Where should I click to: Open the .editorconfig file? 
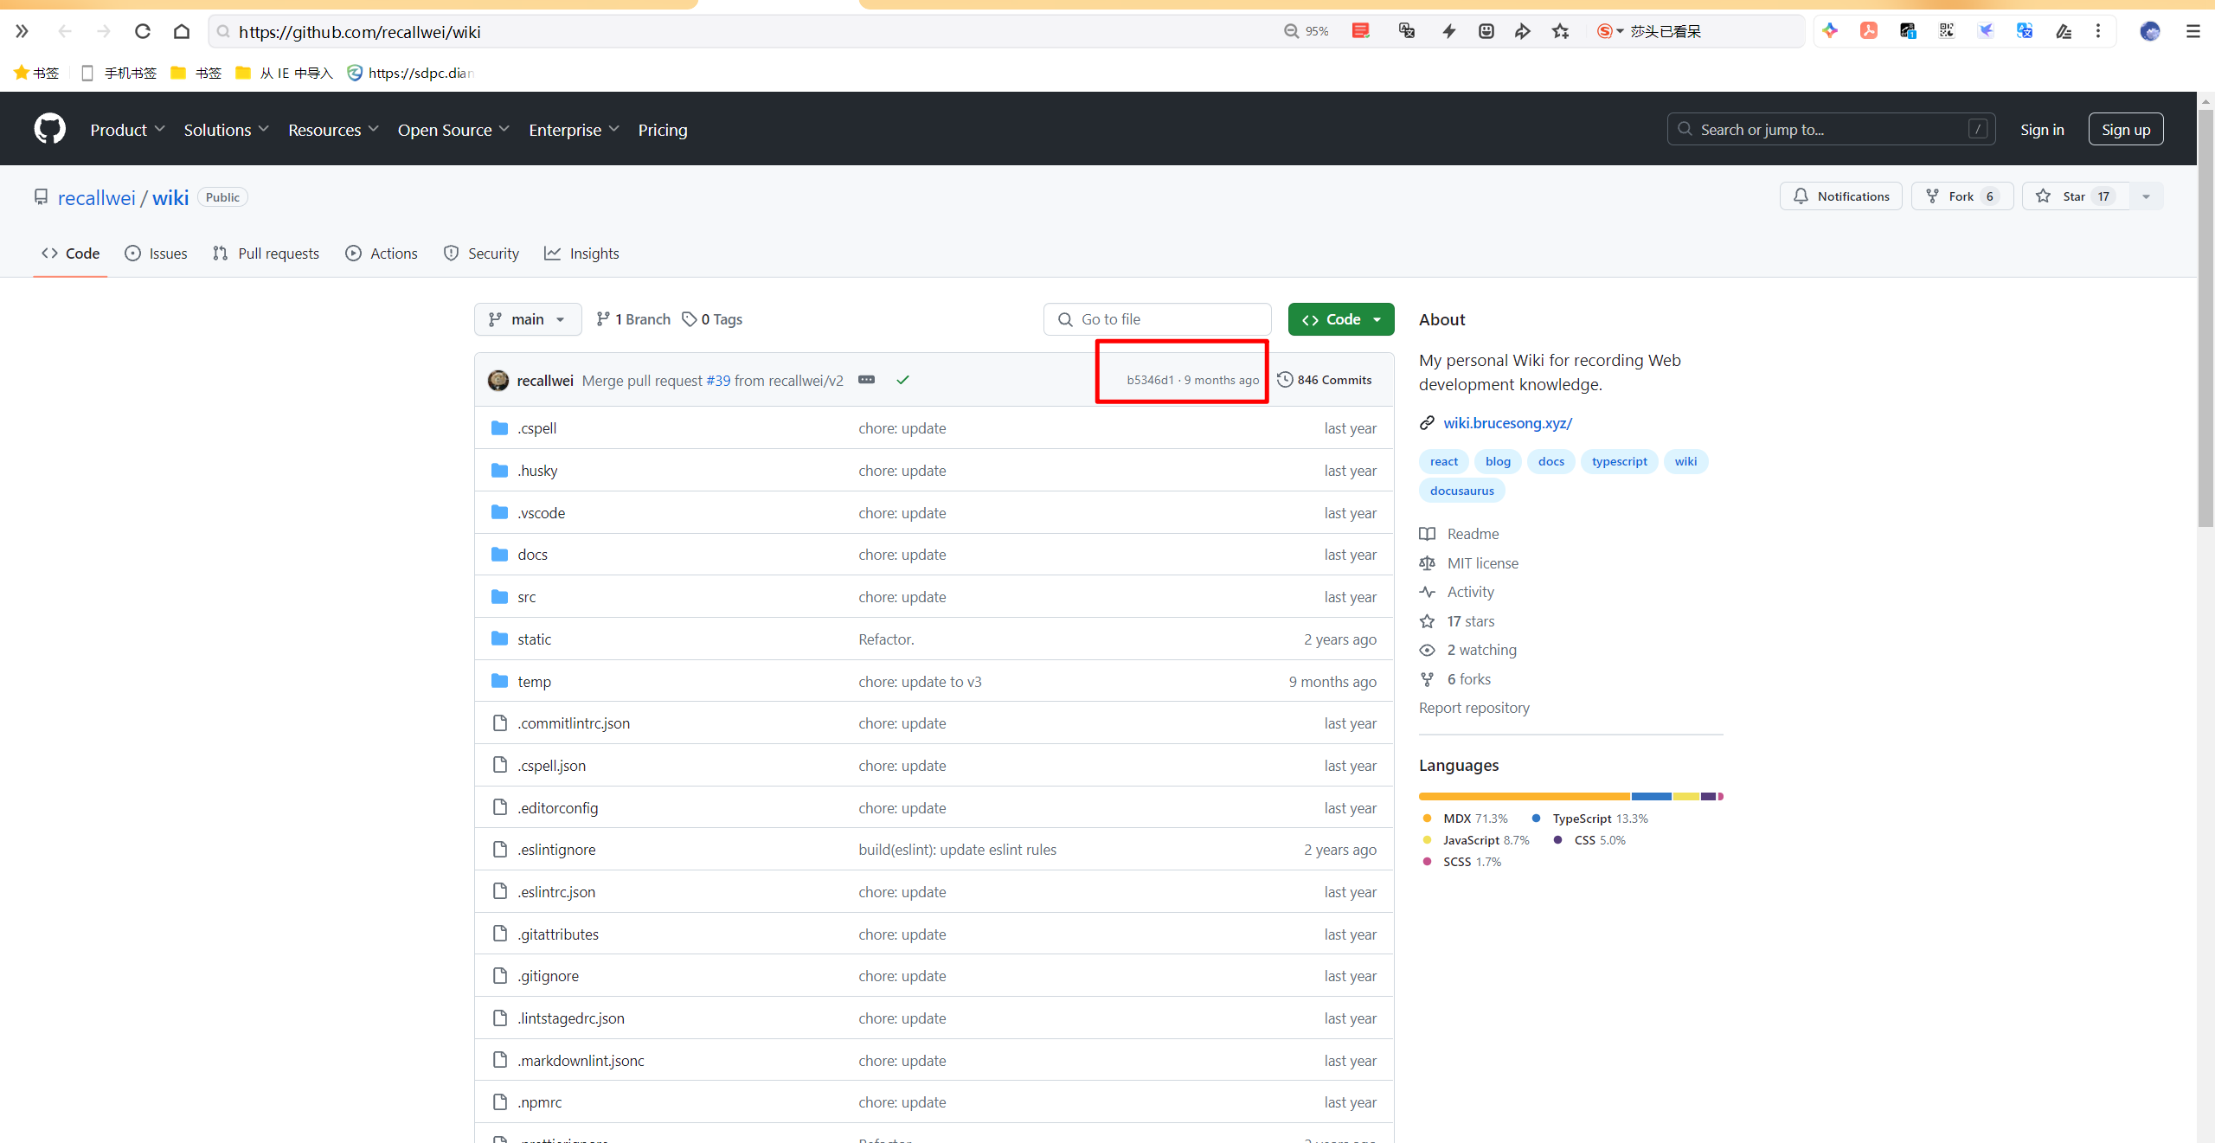tap(557, 808)
